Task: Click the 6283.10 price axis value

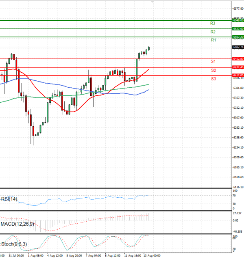Action: click(x=238, y=127)
